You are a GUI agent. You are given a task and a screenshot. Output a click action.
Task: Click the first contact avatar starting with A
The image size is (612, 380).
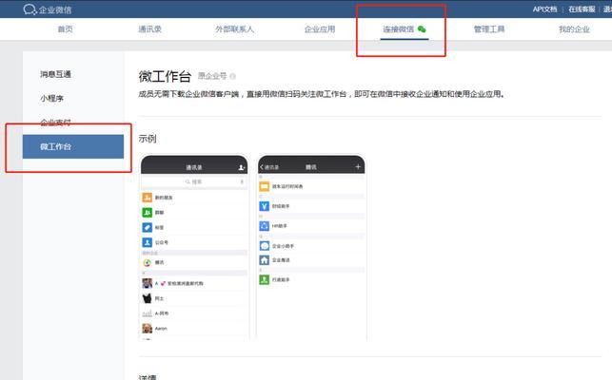point(148,283)
